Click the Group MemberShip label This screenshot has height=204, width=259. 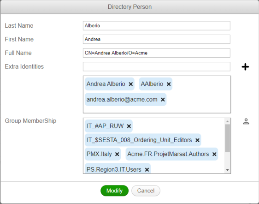[30, 121]
